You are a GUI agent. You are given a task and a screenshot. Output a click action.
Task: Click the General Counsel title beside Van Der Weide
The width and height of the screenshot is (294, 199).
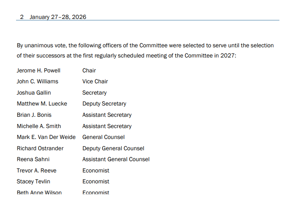point(103,137)
